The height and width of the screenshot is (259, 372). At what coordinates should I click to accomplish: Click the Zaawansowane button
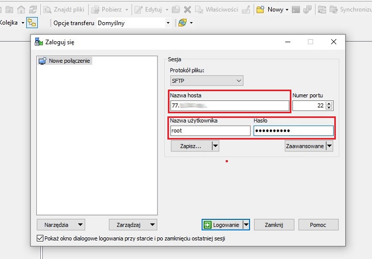tap(305, 146)
